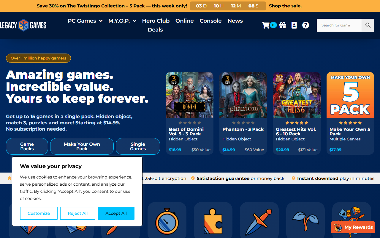Click the Game Packs button

[27, 146]
